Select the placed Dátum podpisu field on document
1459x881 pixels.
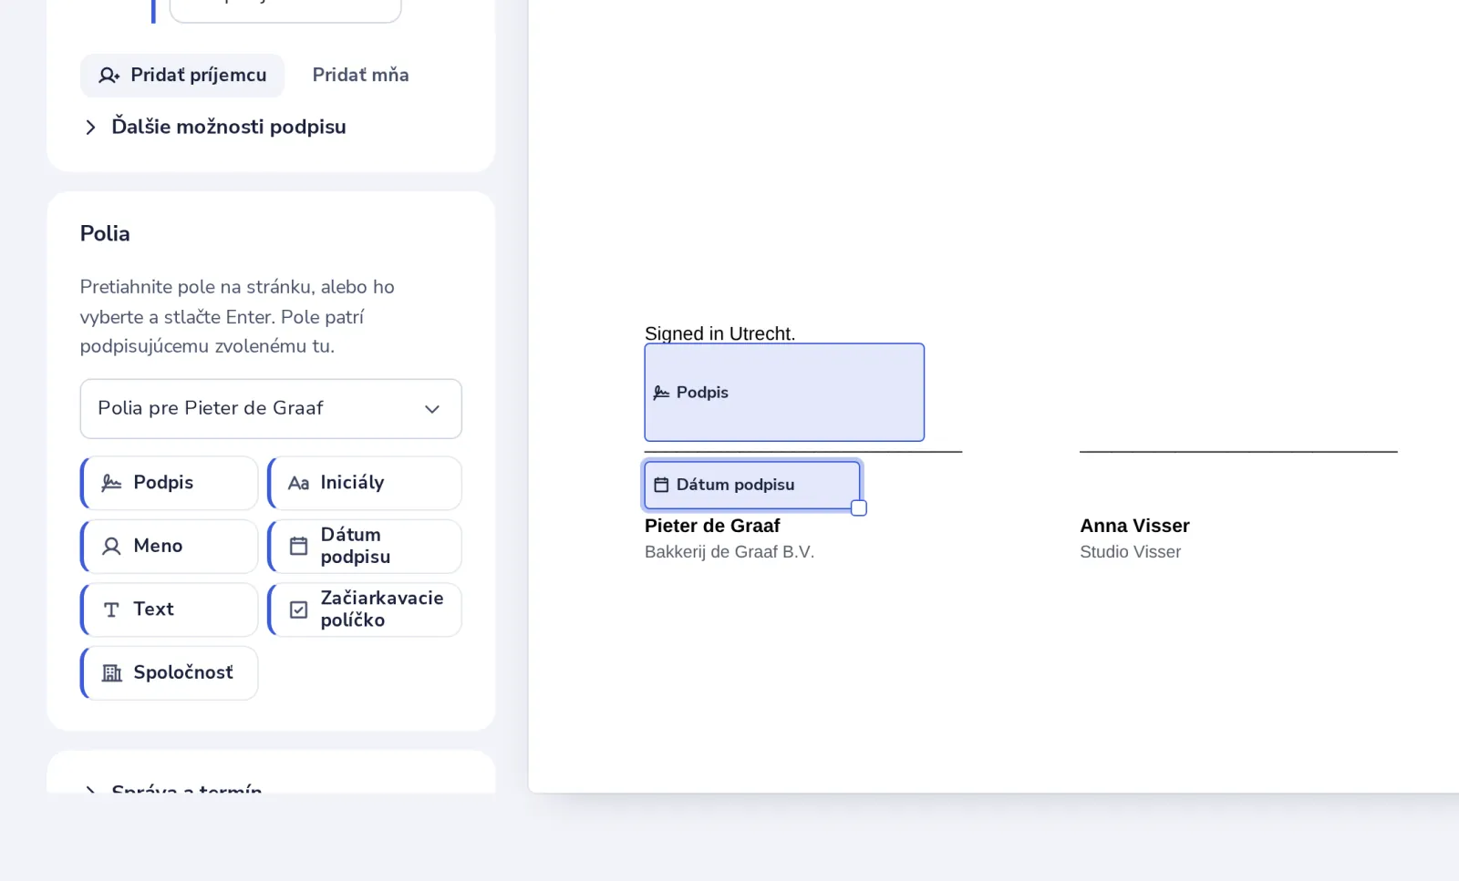point(752,485)
